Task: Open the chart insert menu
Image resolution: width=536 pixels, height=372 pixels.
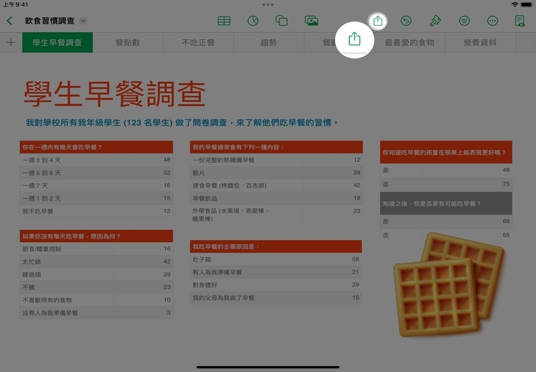Action: [x=253, y=21]
